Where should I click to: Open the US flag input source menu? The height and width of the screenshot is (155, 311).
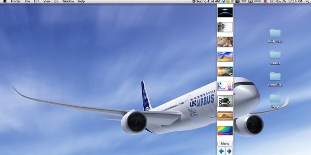[266, 2]
